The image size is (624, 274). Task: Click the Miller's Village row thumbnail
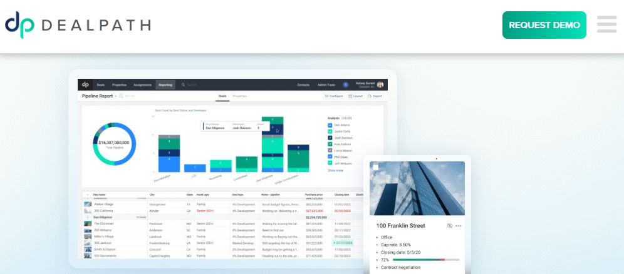pyautogui.click(x=88, y=236)
